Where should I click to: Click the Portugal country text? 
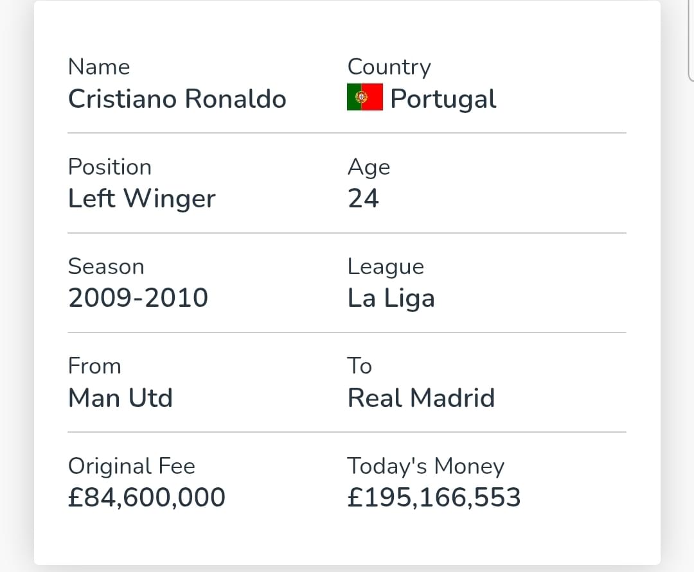click(443, 99)
